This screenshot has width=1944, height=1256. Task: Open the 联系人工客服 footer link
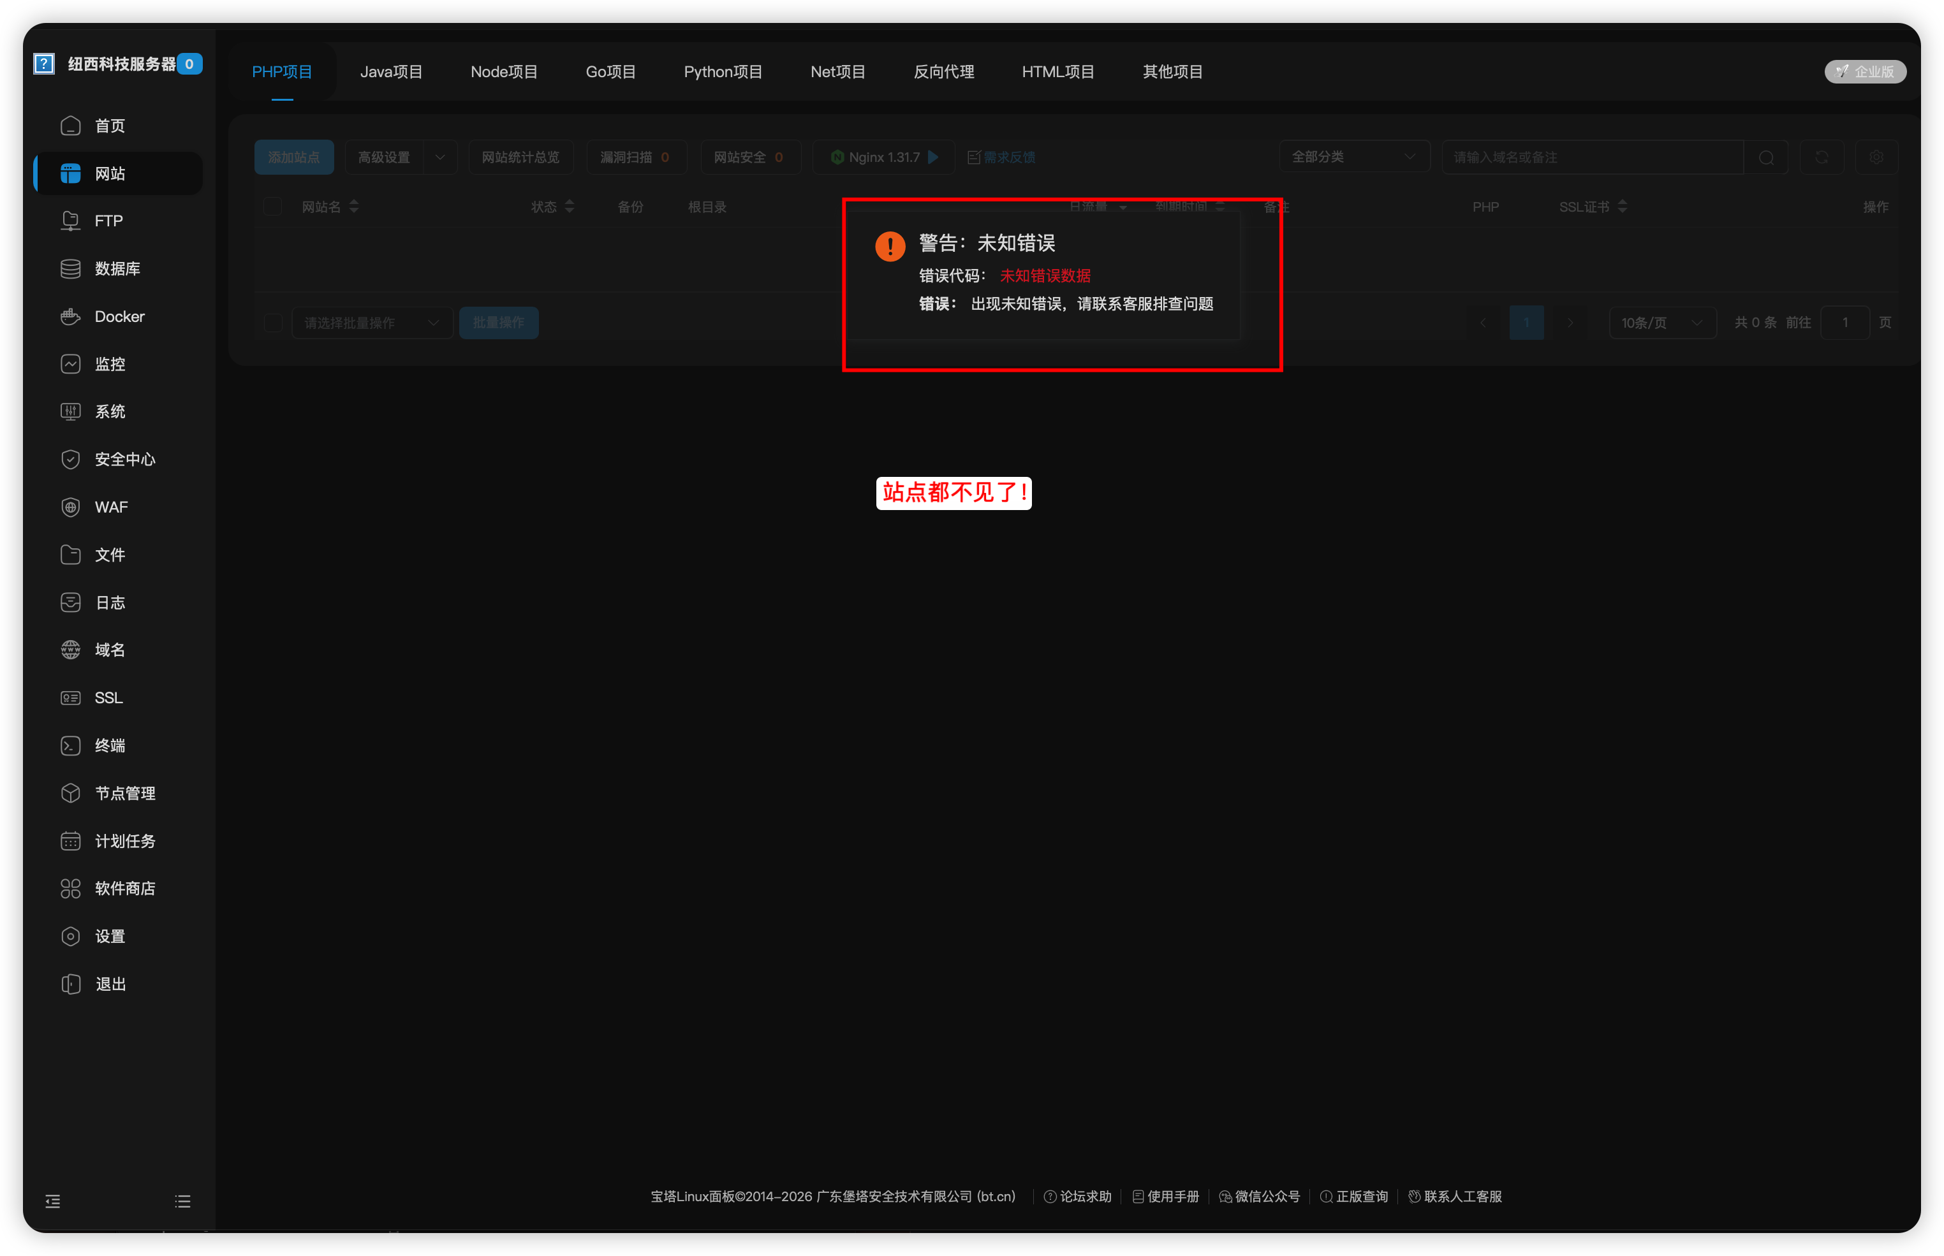(x=1455, y=1197)
